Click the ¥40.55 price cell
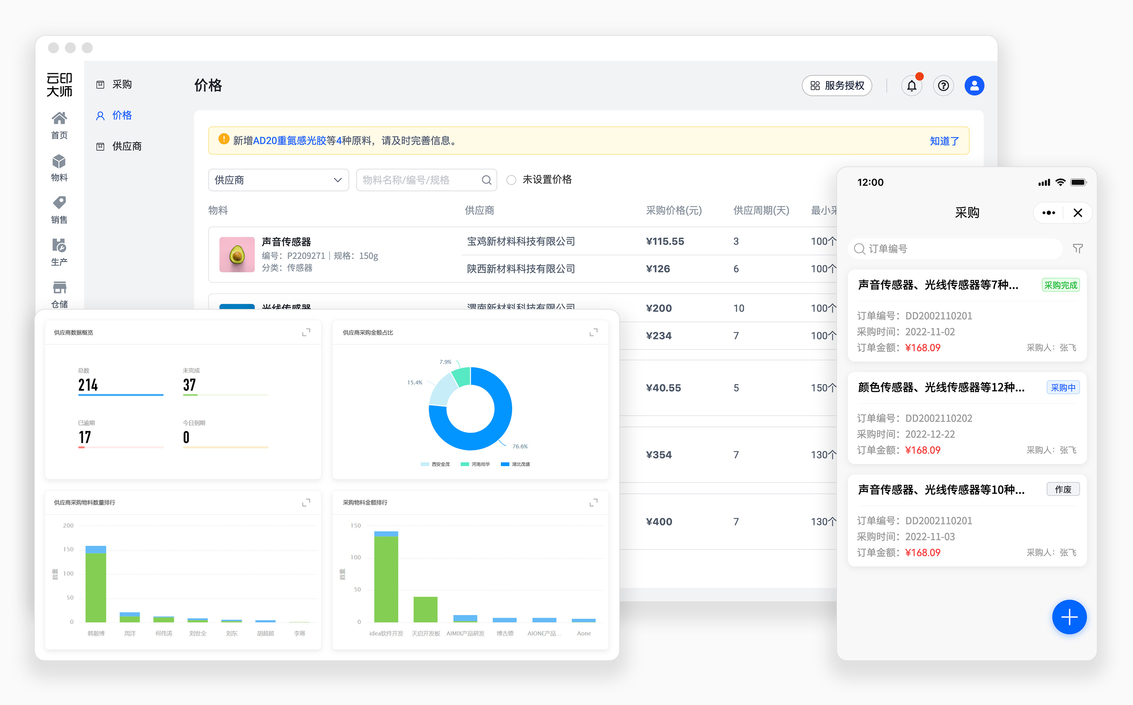1133x705 pixels. pyautogui.click(x=663, y=388)
